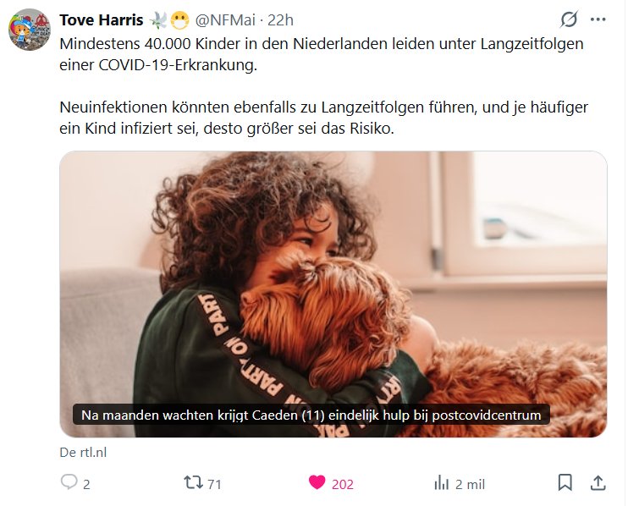Click the post text about Neuinfektionen
628x506 pixels.
click(x=323, y=118)
